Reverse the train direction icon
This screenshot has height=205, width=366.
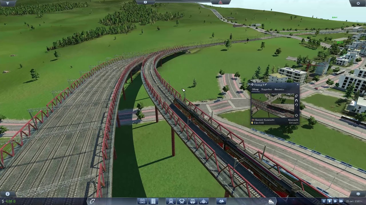[296, 105]
